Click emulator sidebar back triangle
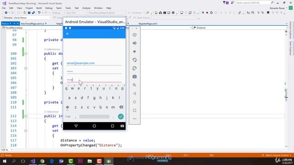The height and width of the screenshot is (165, 294). click(135, 93)
